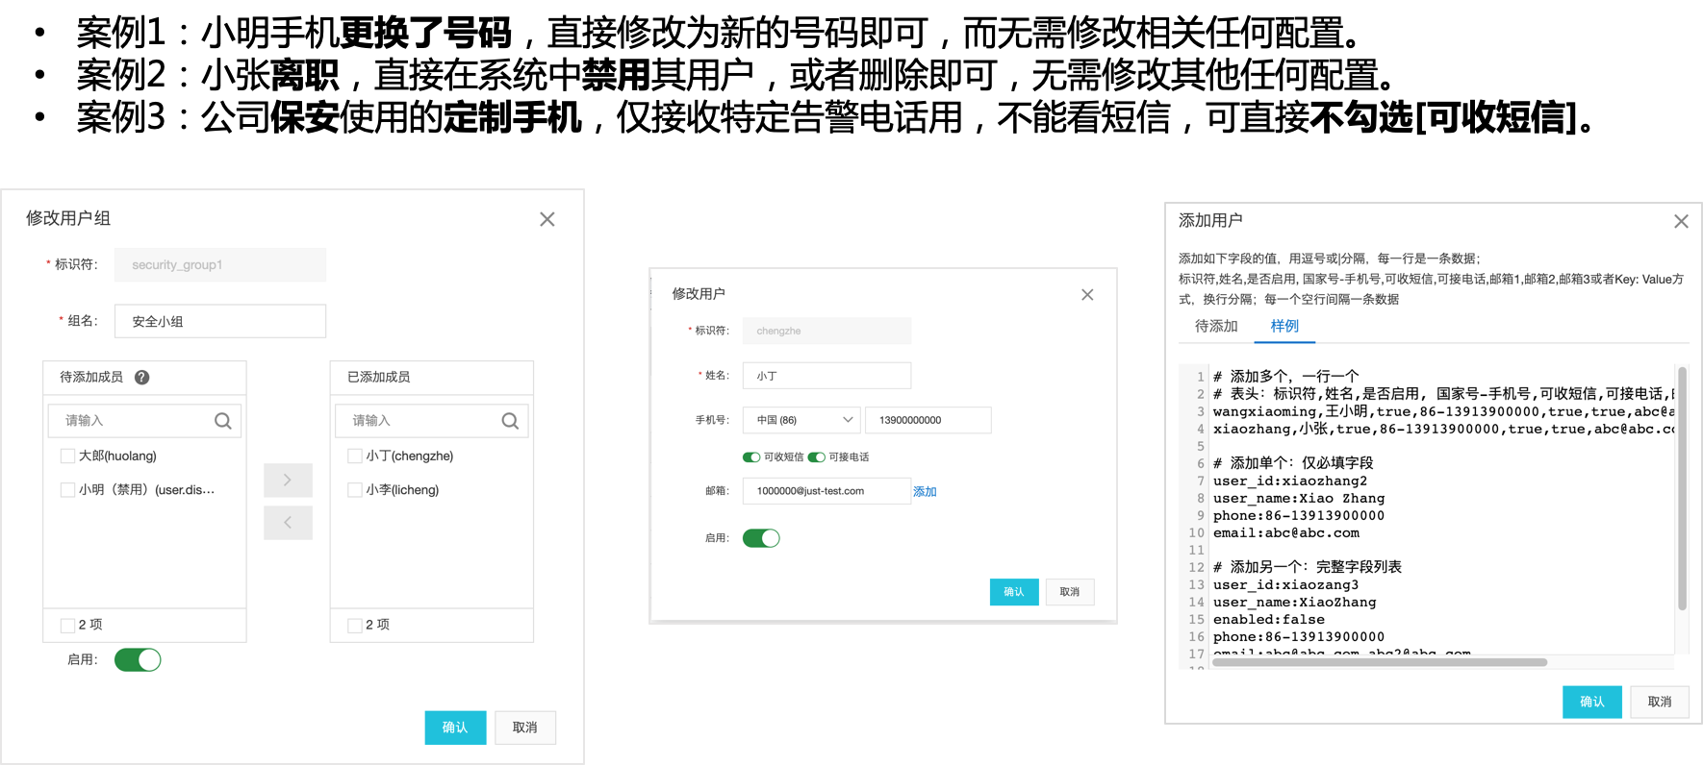
Task: Click 确认 in 修改用户 dialog
Action: coord(1014,592)
